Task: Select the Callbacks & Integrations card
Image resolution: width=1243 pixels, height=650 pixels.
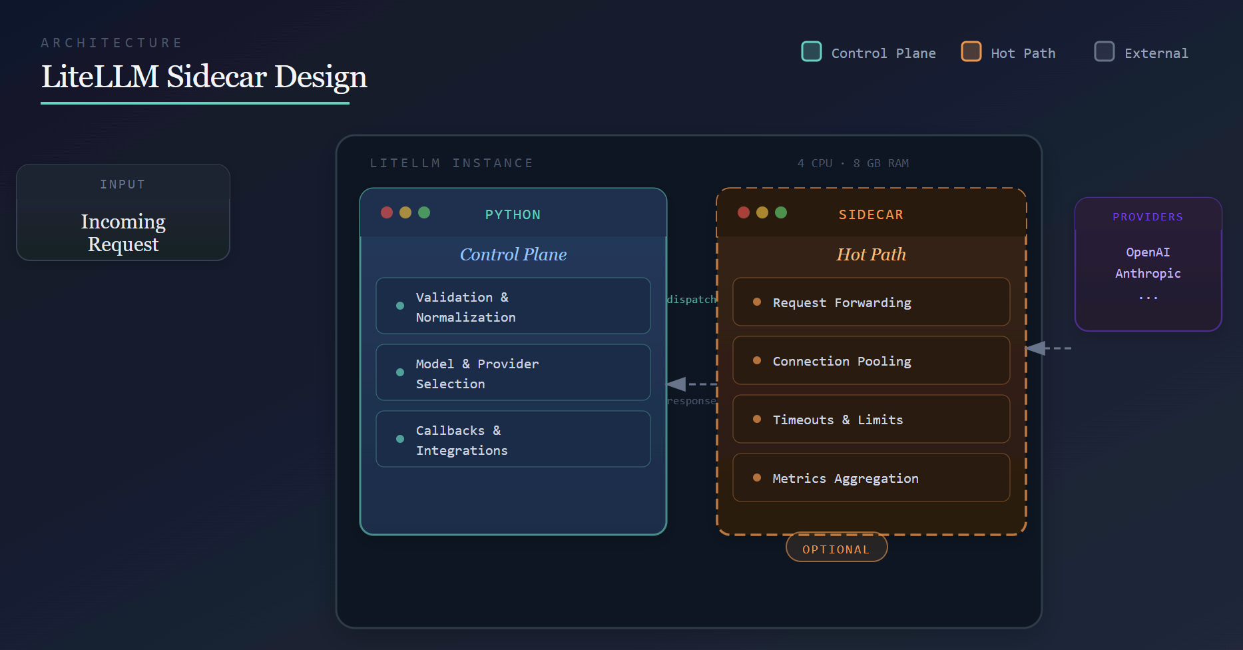Action: [513, 439]
